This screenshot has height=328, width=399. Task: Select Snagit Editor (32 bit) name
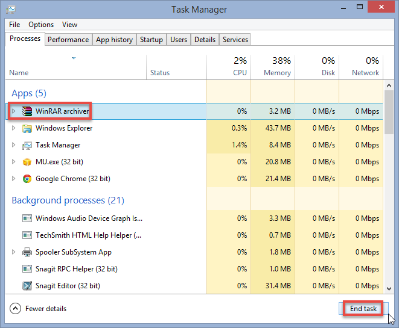(68, 286)
